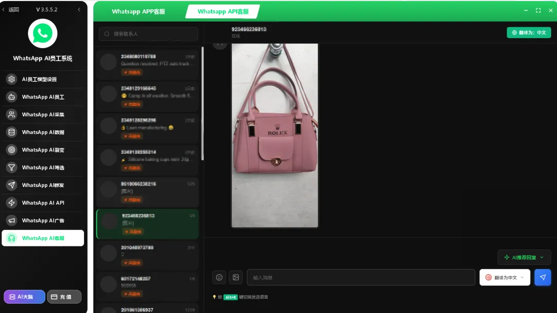This screenshot has width=557, height=313.
Task: Minimize the window with the dash icon
Action: pyautogui.click(x=526, y=10)
